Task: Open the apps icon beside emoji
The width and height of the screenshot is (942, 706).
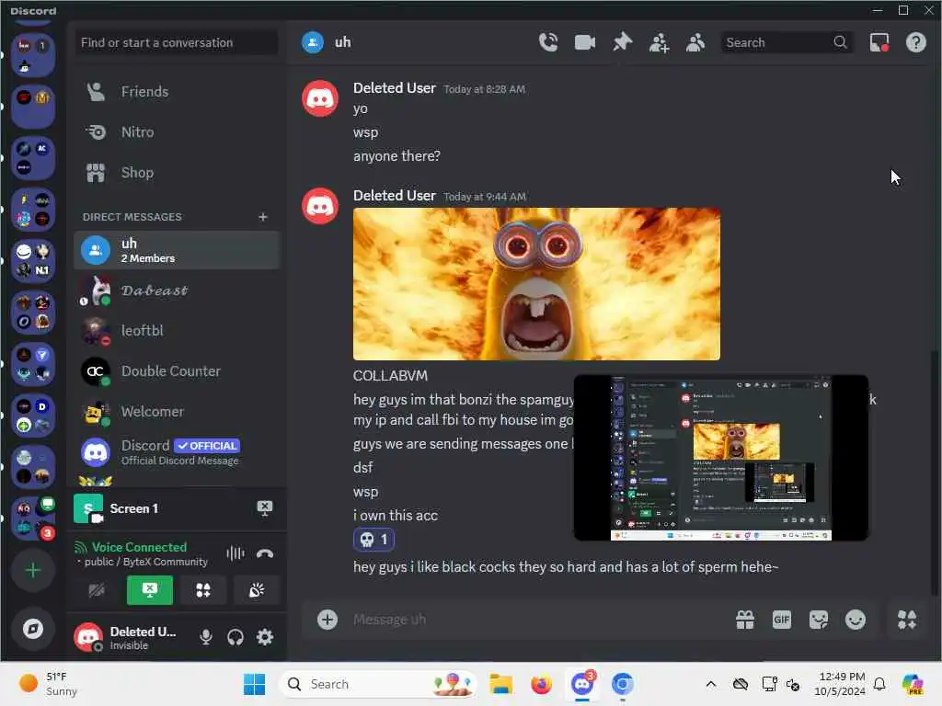Action: coord(906,620)
